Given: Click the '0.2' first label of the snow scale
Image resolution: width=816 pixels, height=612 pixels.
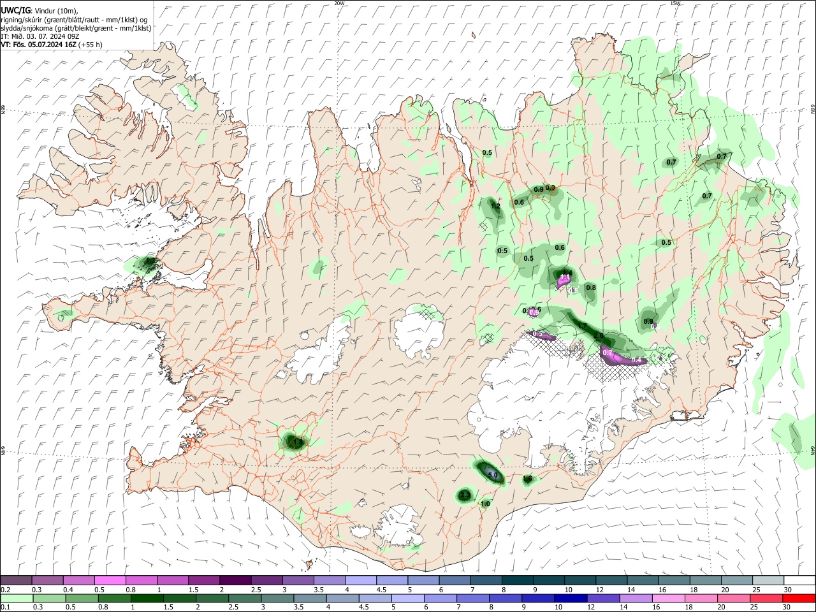Looking at the screenshot, I should pyautogui.click(x=6, y=590).
